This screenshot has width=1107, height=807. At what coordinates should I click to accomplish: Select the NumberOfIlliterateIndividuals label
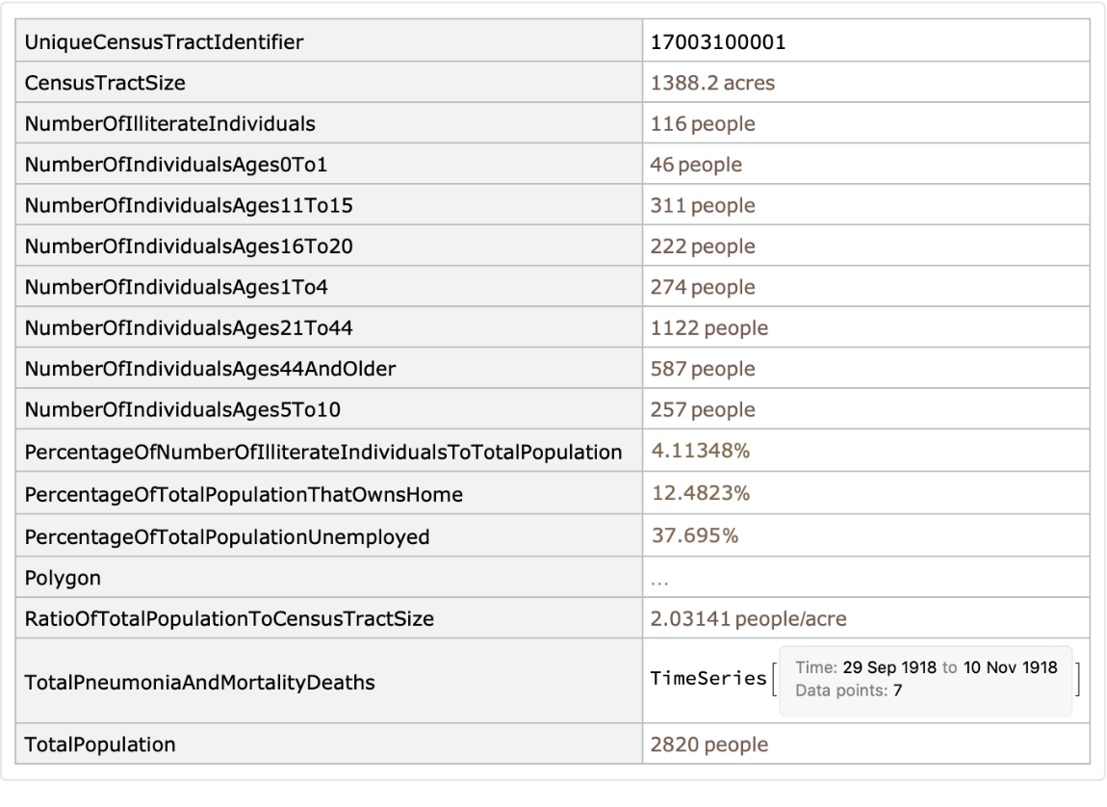170,124
